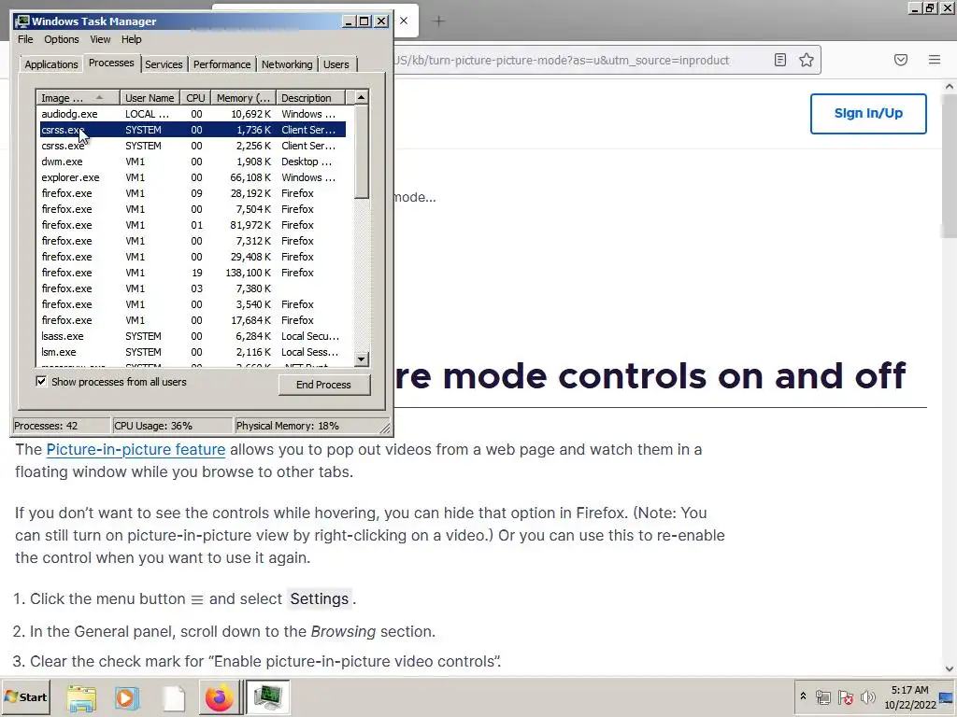Click process list scrollbar thumb

(362, 152)
